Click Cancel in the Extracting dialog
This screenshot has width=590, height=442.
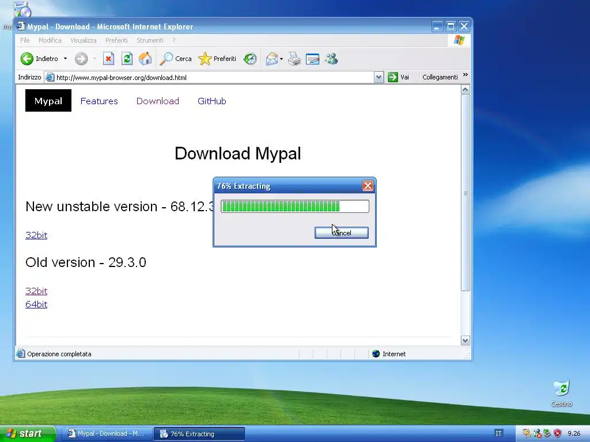(342, 233)
